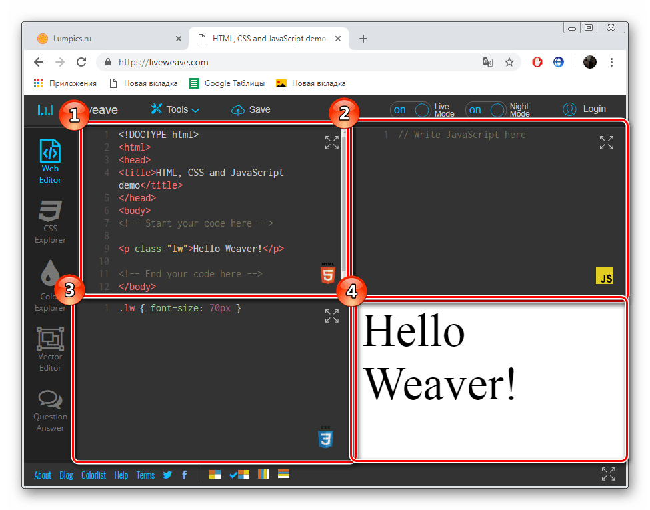The height and width of the screenshot is (510, 650).
Task: Click the fullscreen arrows in the footer bar
Action: pyautogui.click(x=608, y=473)
